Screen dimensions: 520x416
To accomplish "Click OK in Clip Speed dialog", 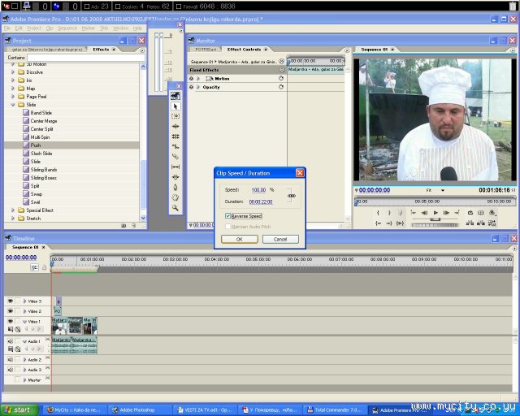I will (x=240, y=239).
